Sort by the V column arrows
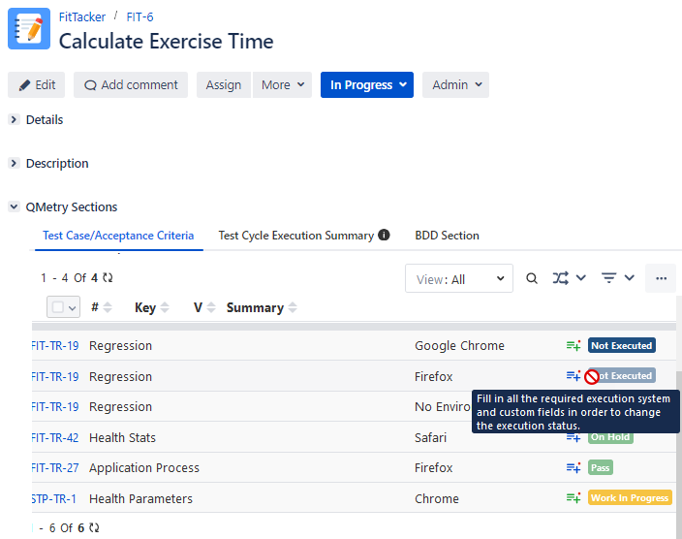Screen dimensions: 682x539 (211, 307)
